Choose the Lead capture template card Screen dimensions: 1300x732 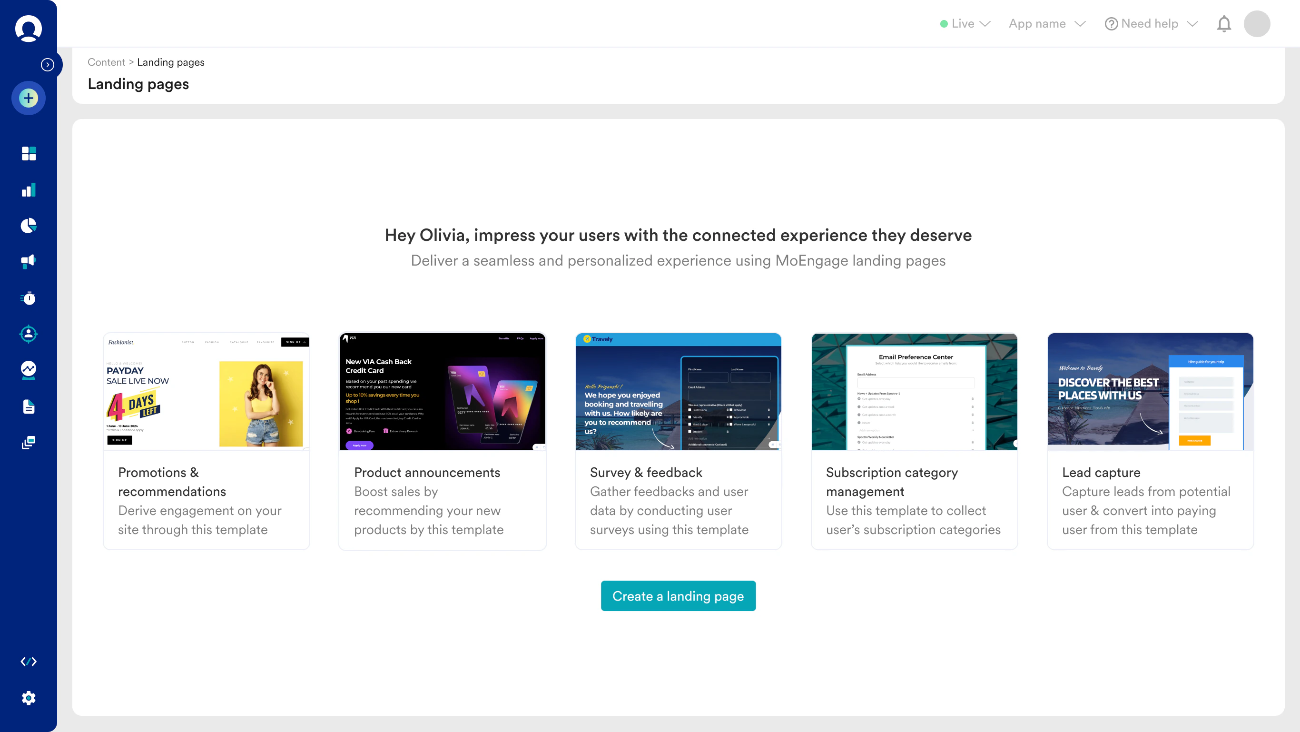[1150, 441]
